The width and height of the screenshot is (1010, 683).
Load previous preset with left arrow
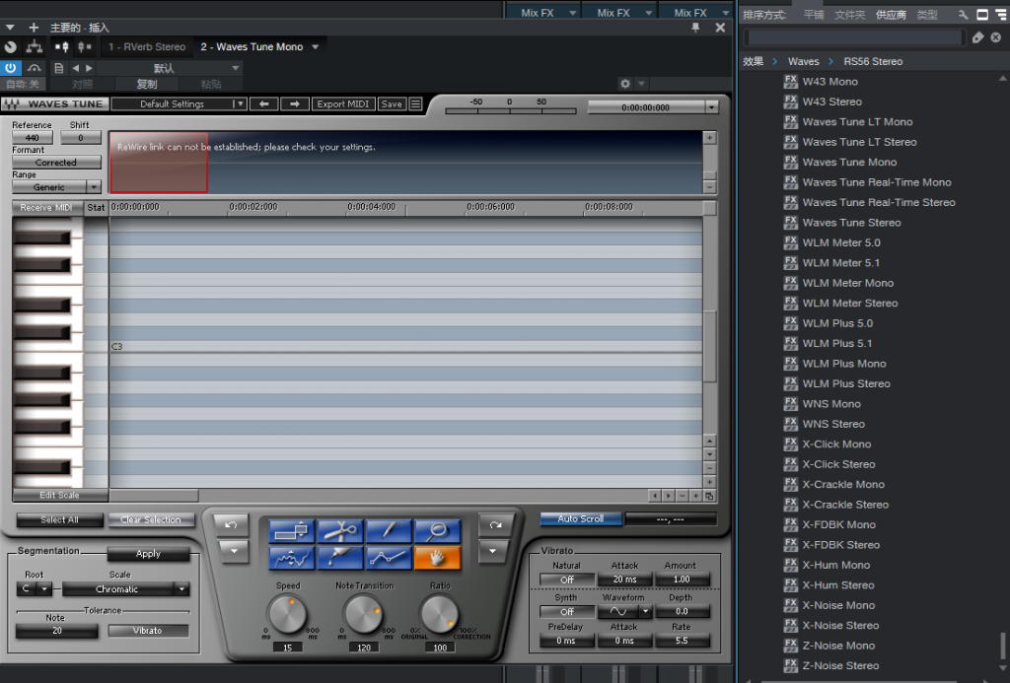(x=264, y=103)
